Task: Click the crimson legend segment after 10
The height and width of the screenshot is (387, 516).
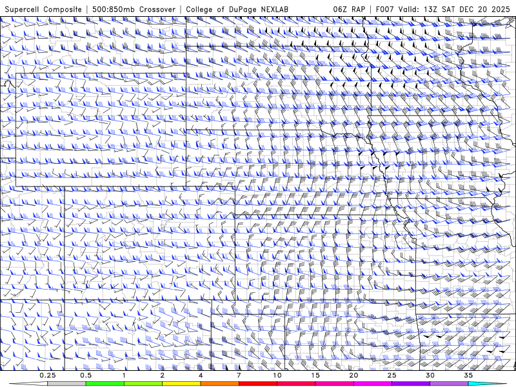Action: click(x=296, y=384)
